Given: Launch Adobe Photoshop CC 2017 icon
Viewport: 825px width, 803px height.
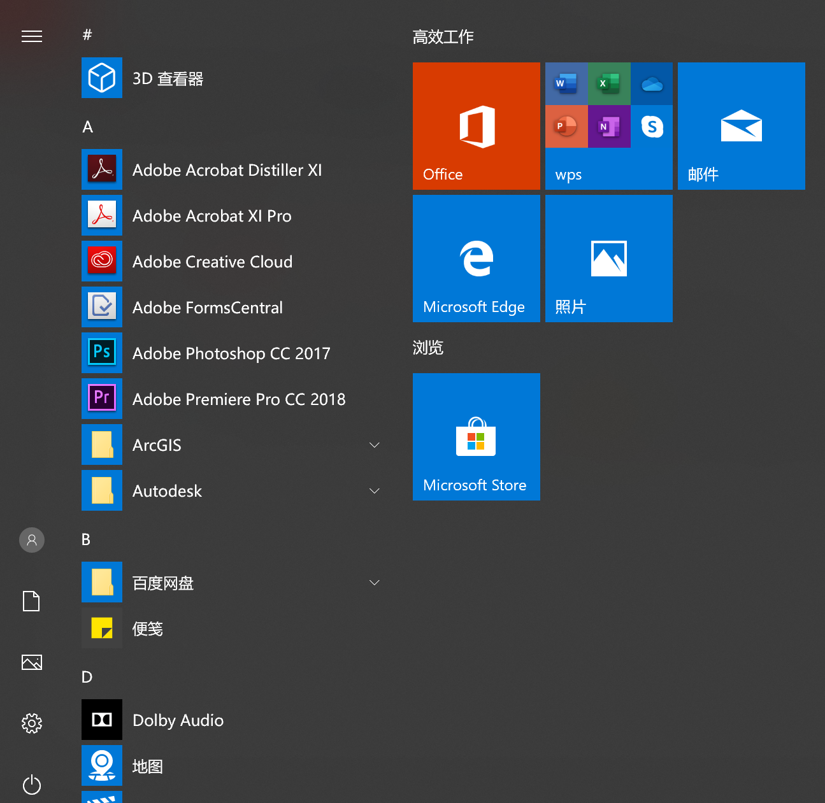Looking at the screenshot, I should point(102,353).
